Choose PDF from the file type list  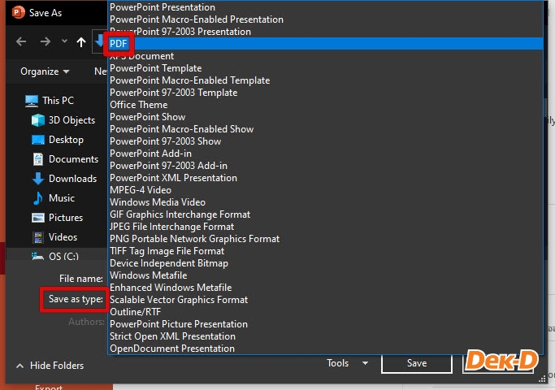[119, 44]
